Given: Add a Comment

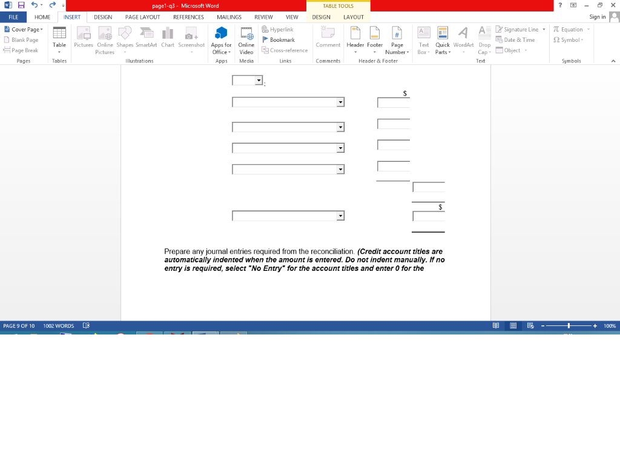Looking at the screenshot, I should pyautogui.click(x=328, y=38).
